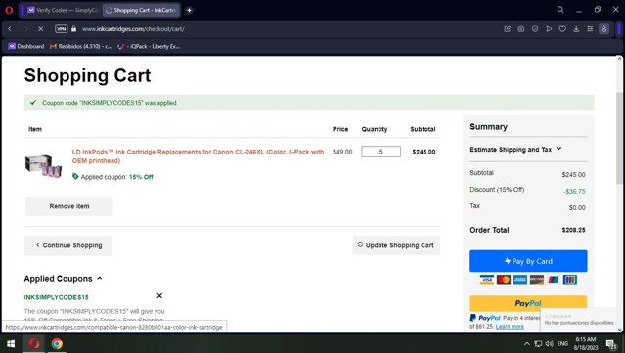
Task: Click the Update Shopping Cart button
Action: [396, 245]
